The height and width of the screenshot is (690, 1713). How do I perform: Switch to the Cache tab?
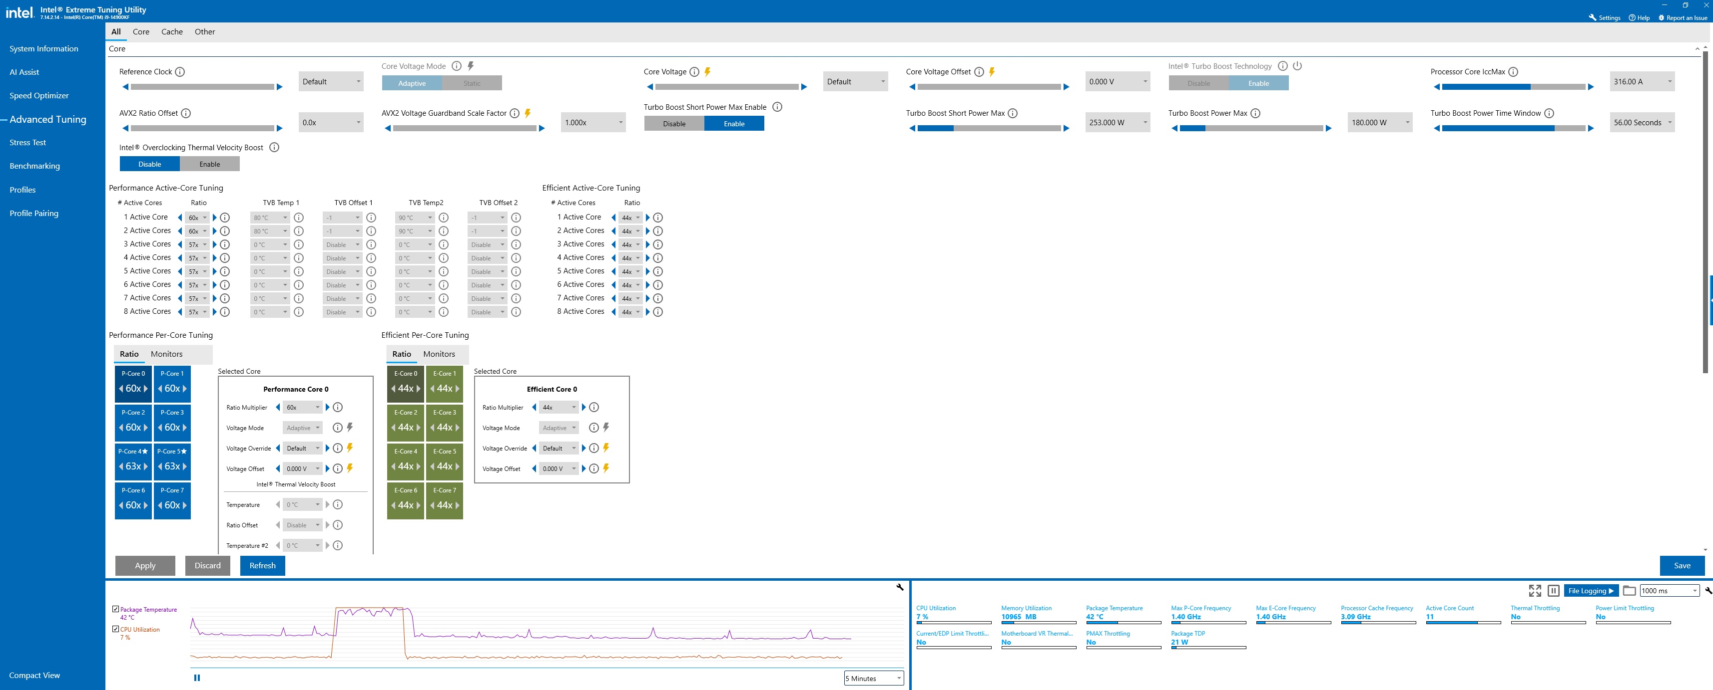click(171, 32)
